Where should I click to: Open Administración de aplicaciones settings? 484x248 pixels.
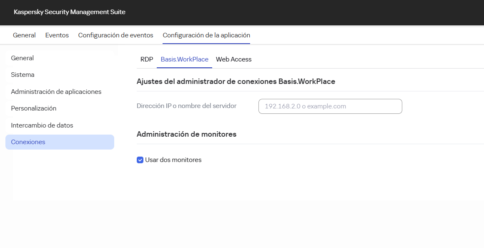pos(56,91)
